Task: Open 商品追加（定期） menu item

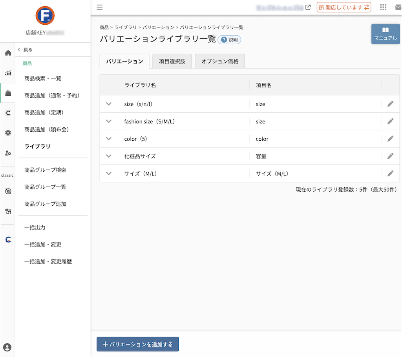Action: pos(44,112)
